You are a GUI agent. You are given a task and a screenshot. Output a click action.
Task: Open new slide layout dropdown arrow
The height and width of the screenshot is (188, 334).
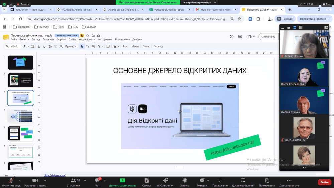point(28,46)
